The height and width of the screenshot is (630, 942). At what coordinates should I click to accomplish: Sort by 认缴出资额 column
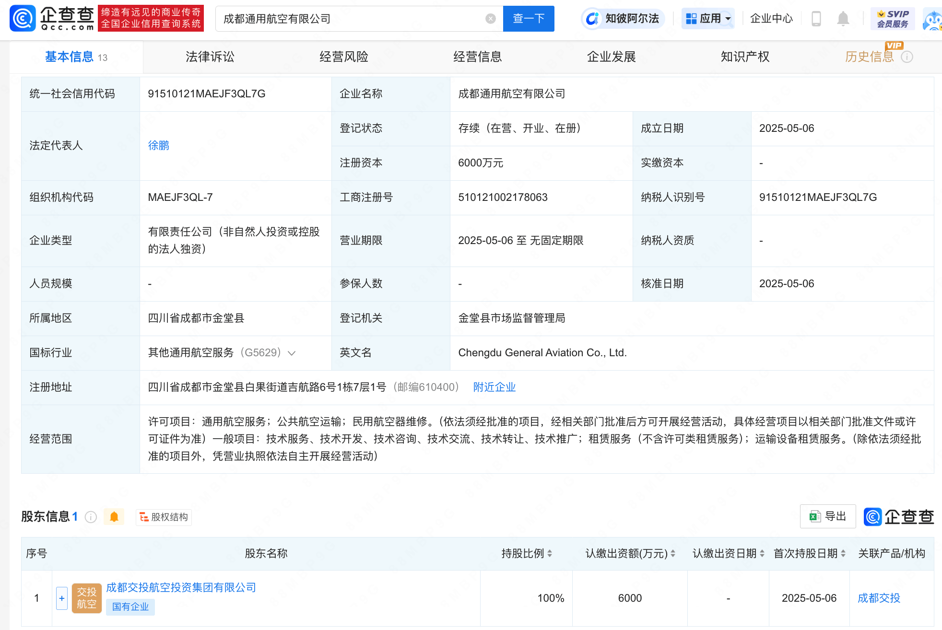673,554
